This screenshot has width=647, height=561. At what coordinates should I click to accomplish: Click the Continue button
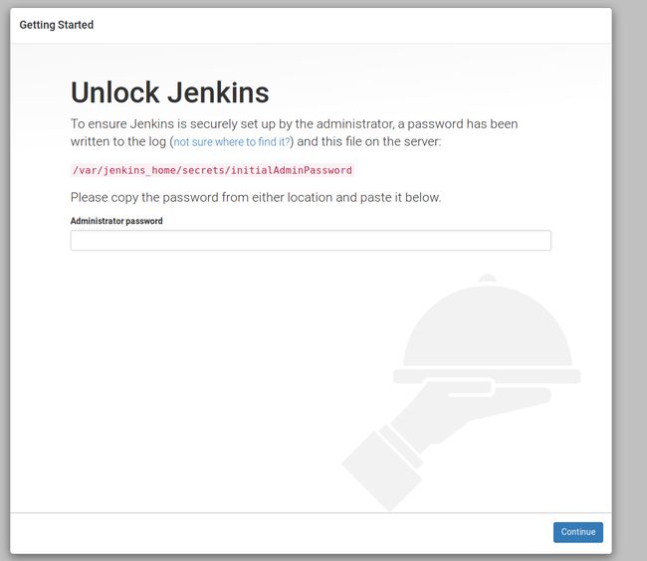578,532
